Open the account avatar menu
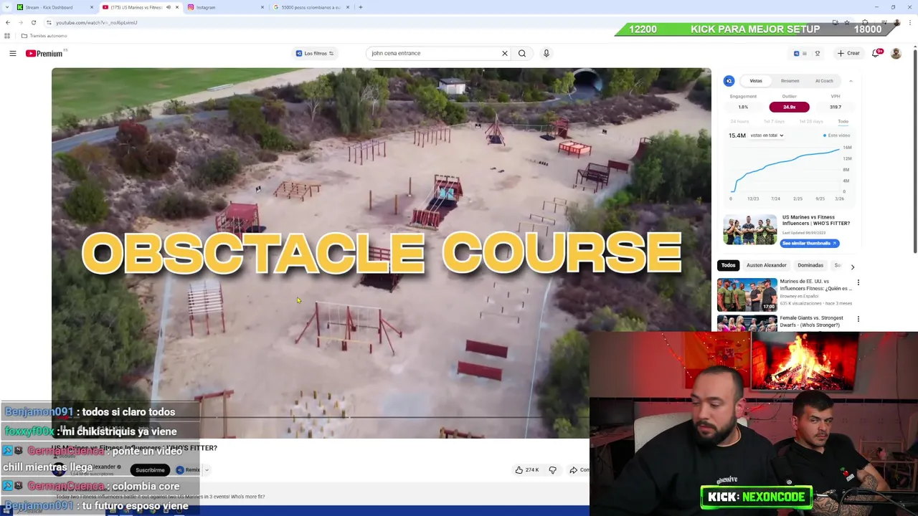 896,53
